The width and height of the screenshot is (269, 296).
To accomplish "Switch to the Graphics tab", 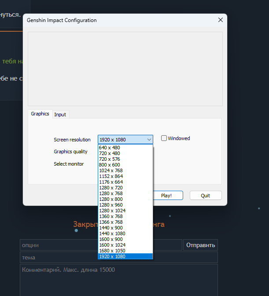I will point(40,114).
